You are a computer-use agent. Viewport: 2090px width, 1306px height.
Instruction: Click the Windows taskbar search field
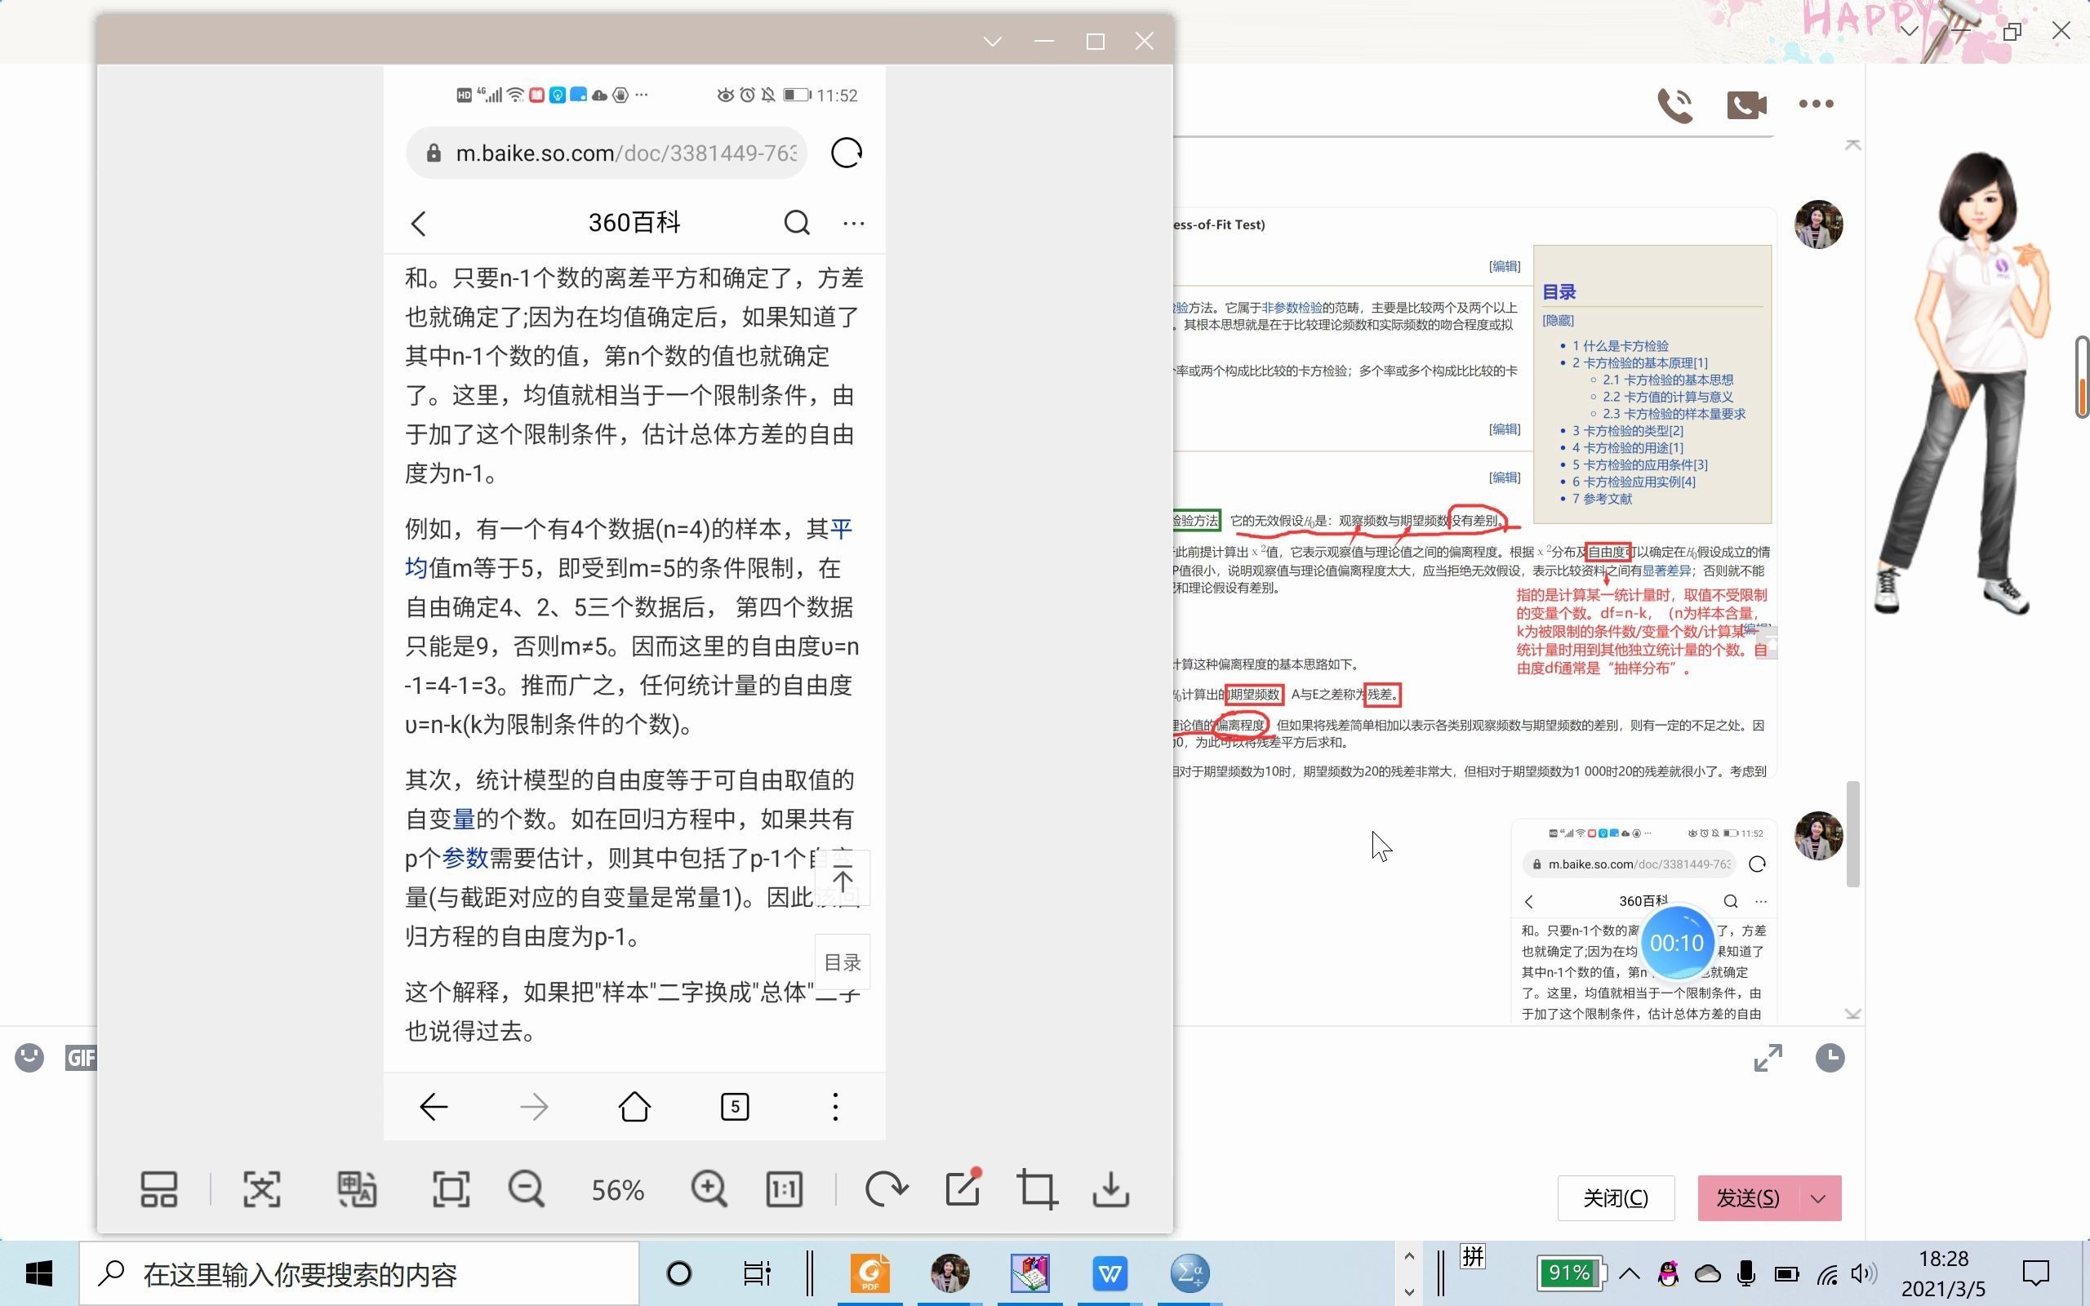pyautogui.click(x=345, y=1273)
